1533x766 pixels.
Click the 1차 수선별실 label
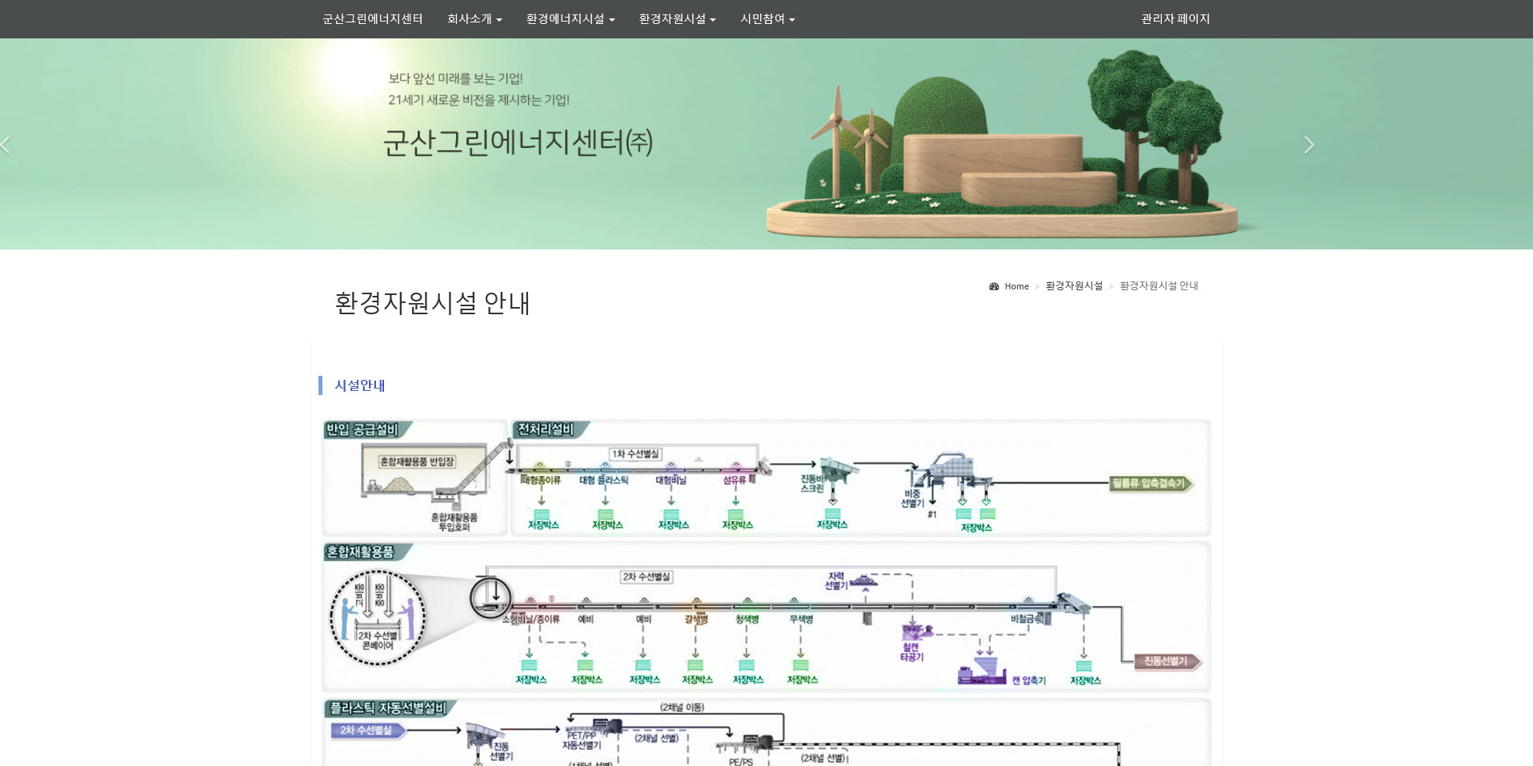point(636,454)
